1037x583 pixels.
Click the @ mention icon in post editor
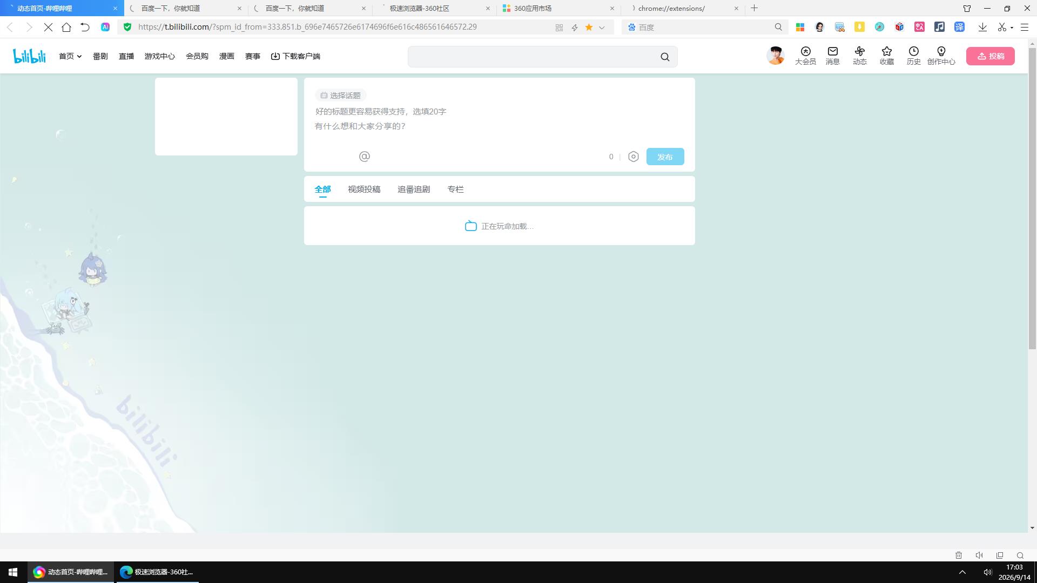tap(365, 157)
